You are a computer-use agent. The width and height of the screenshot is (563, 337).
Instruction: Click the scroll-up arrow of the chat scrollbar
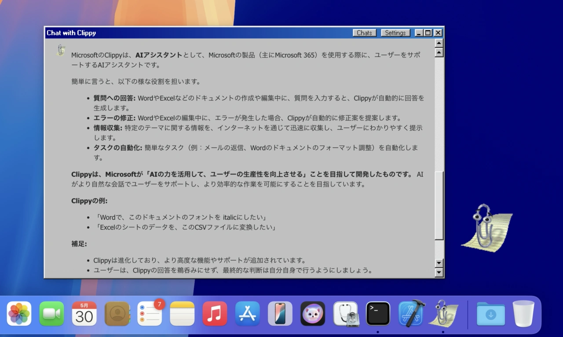tap(439, 43)
